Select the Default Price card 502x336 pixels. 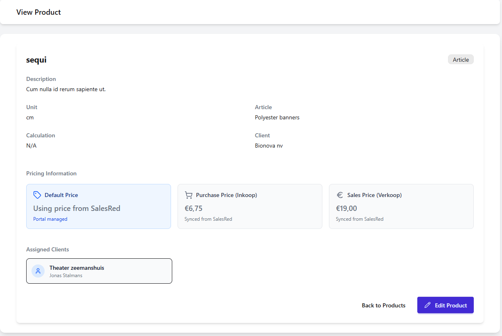point(99,206)
